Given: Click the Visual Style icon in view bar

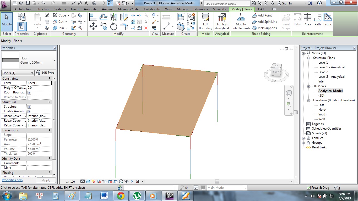Looking at the screenshot, I should coord(88,181).
